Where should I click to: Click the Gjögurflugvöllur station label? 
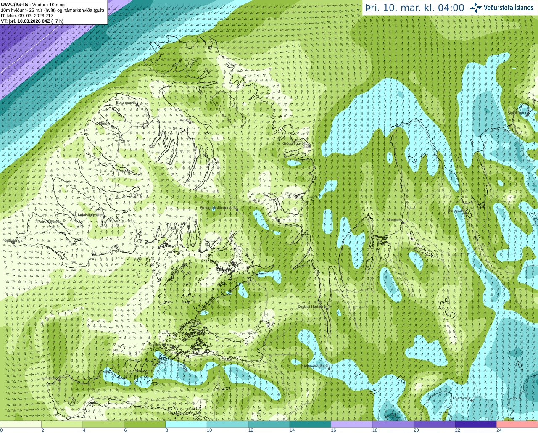[x=296, y=143]
